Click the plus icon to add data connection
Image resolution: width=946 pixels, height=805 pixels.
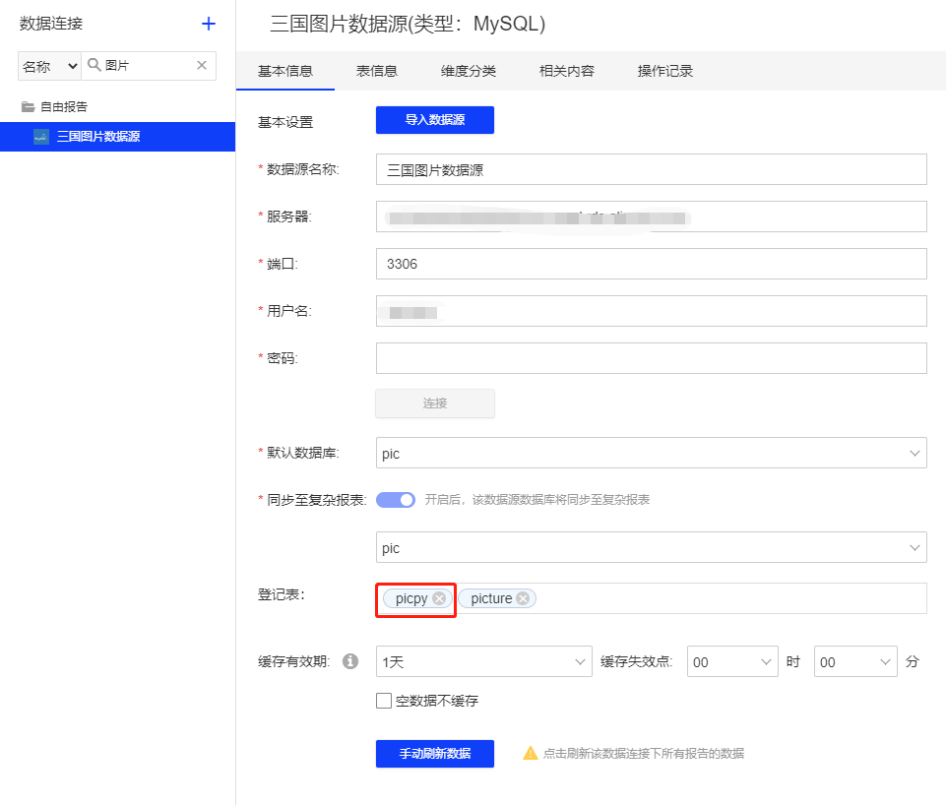(x=209, y=24)
